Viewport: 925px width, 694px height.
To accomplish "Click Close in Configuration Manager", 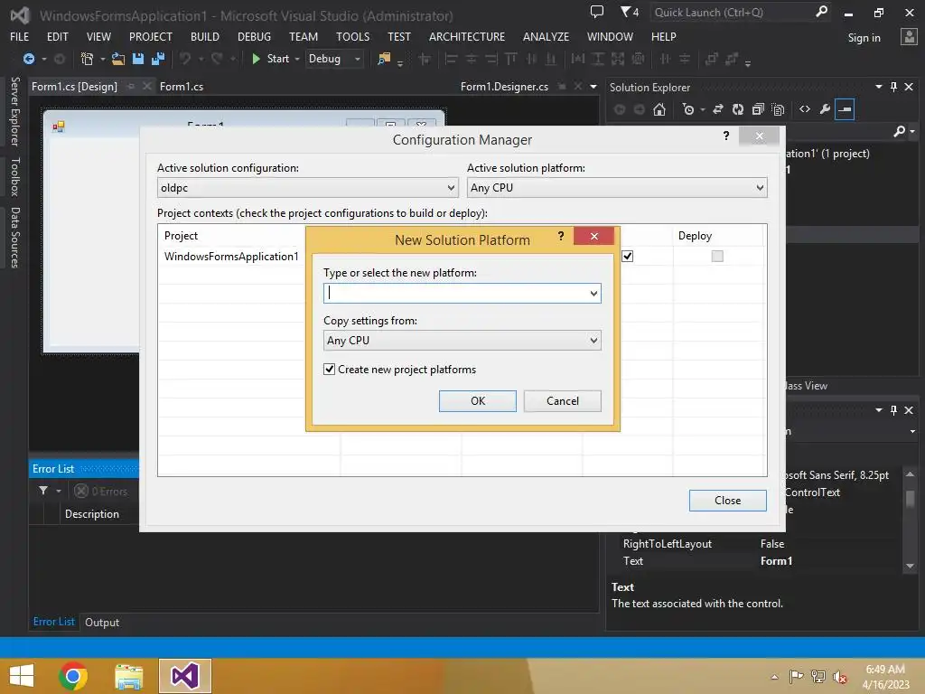I will pos(728,501).
